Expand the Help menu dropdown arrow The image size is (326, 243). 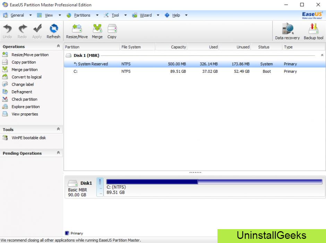coord(186,15)
